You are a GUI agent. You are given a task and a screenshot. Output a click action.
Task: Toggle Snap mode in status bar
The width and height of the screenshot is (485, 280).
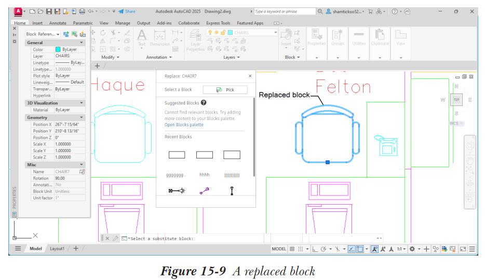coord(300,249)
